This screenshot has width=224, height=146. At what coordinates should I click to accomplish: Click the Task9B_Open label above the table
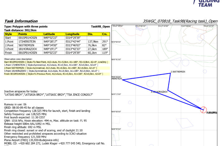(x=100, y=27)
